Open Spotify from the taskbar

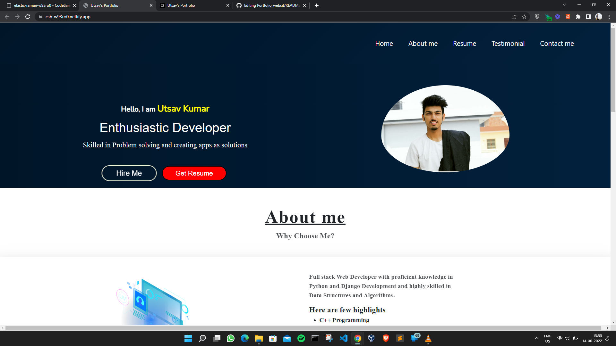click(x=301, y=339)
